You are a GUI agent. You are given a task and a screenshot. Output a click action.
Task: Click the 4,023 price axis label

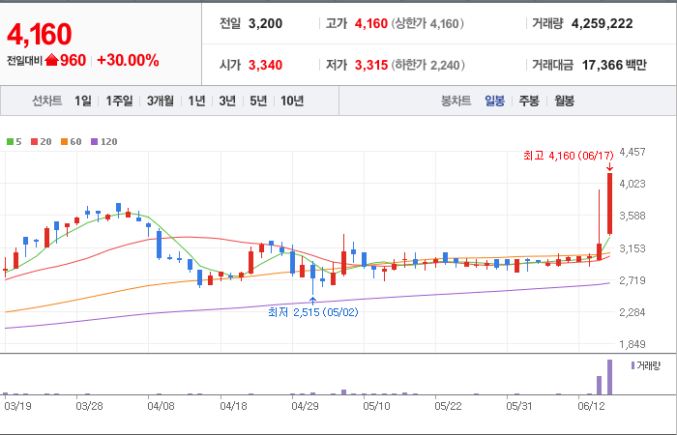click(633, 184)
